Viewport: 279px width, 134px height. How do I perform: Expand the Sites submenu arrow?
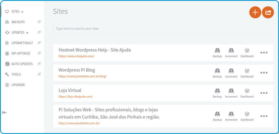[22, 12]
